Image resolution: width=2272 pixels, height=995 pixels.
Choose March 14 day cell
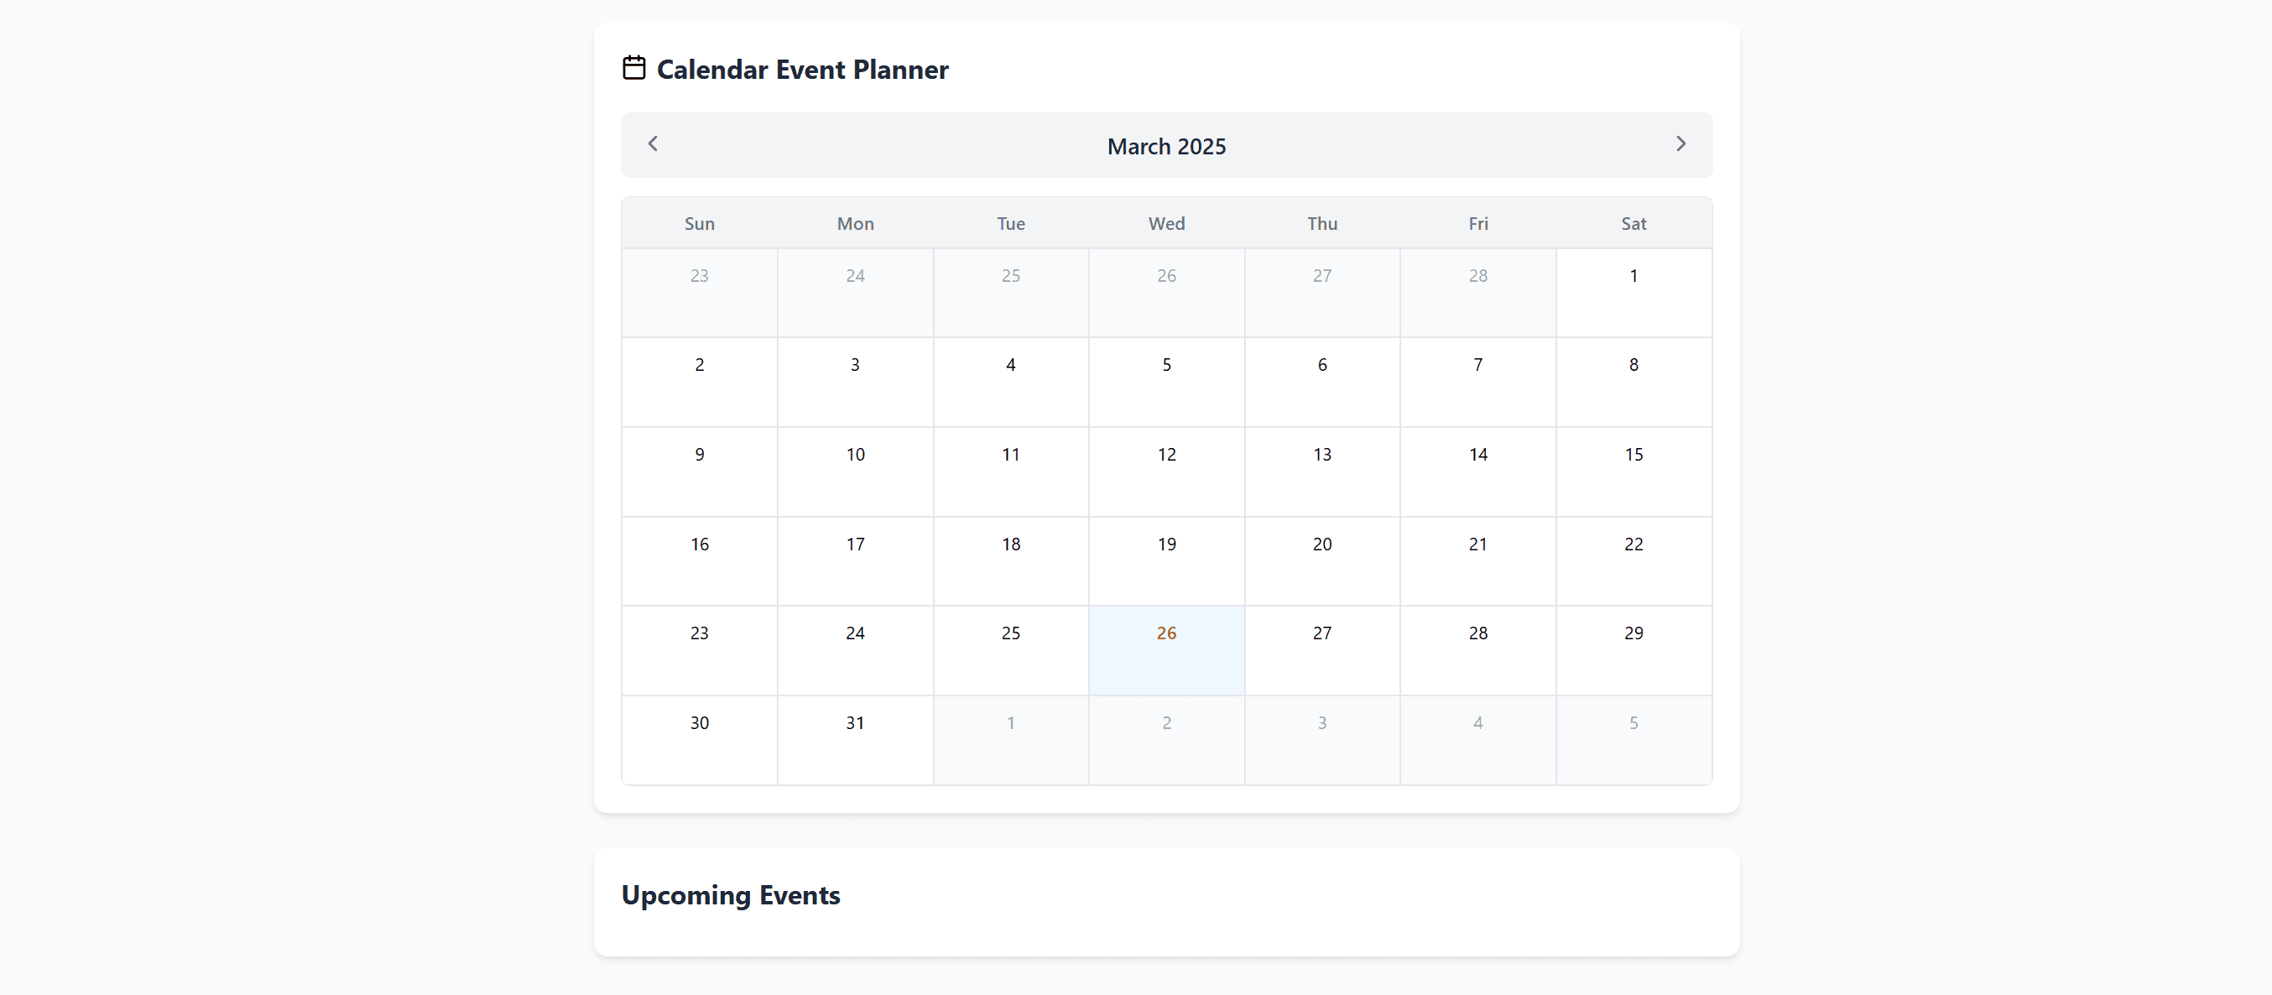1477,472
